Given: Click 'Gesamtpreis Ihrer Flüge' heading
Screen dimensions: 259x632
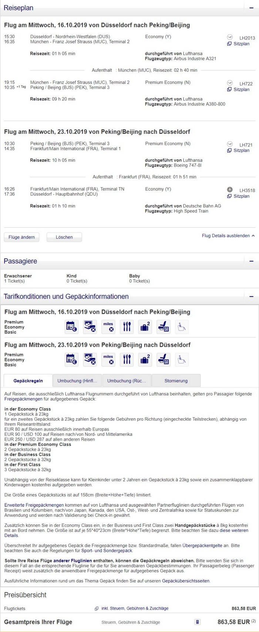Looking at the screenshot, I should [x=38, y=622].
